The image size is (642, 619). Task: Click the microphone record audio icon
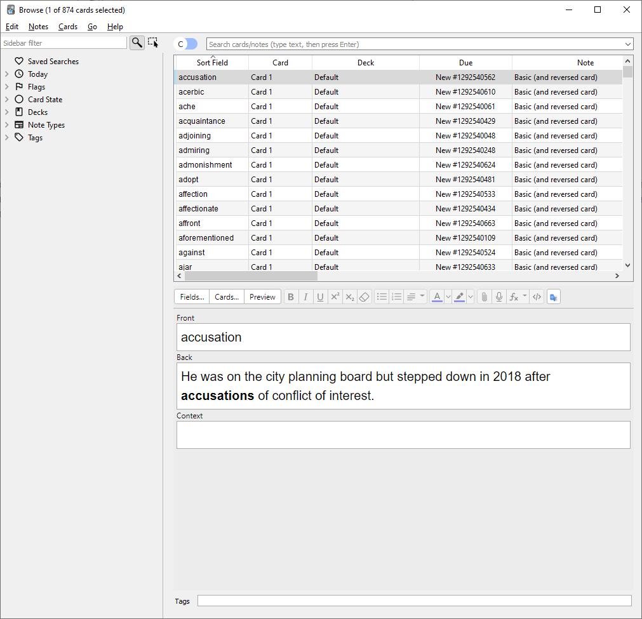coord(499,297)
